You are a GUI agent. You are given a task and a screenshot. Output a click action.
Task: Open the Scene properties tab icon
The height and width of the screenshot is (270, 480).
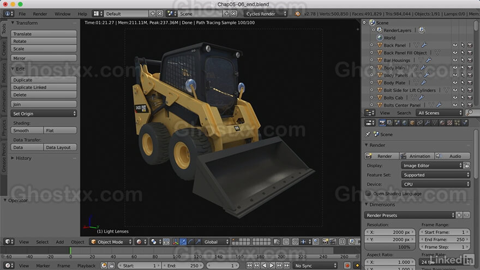[x=397, y=123]
